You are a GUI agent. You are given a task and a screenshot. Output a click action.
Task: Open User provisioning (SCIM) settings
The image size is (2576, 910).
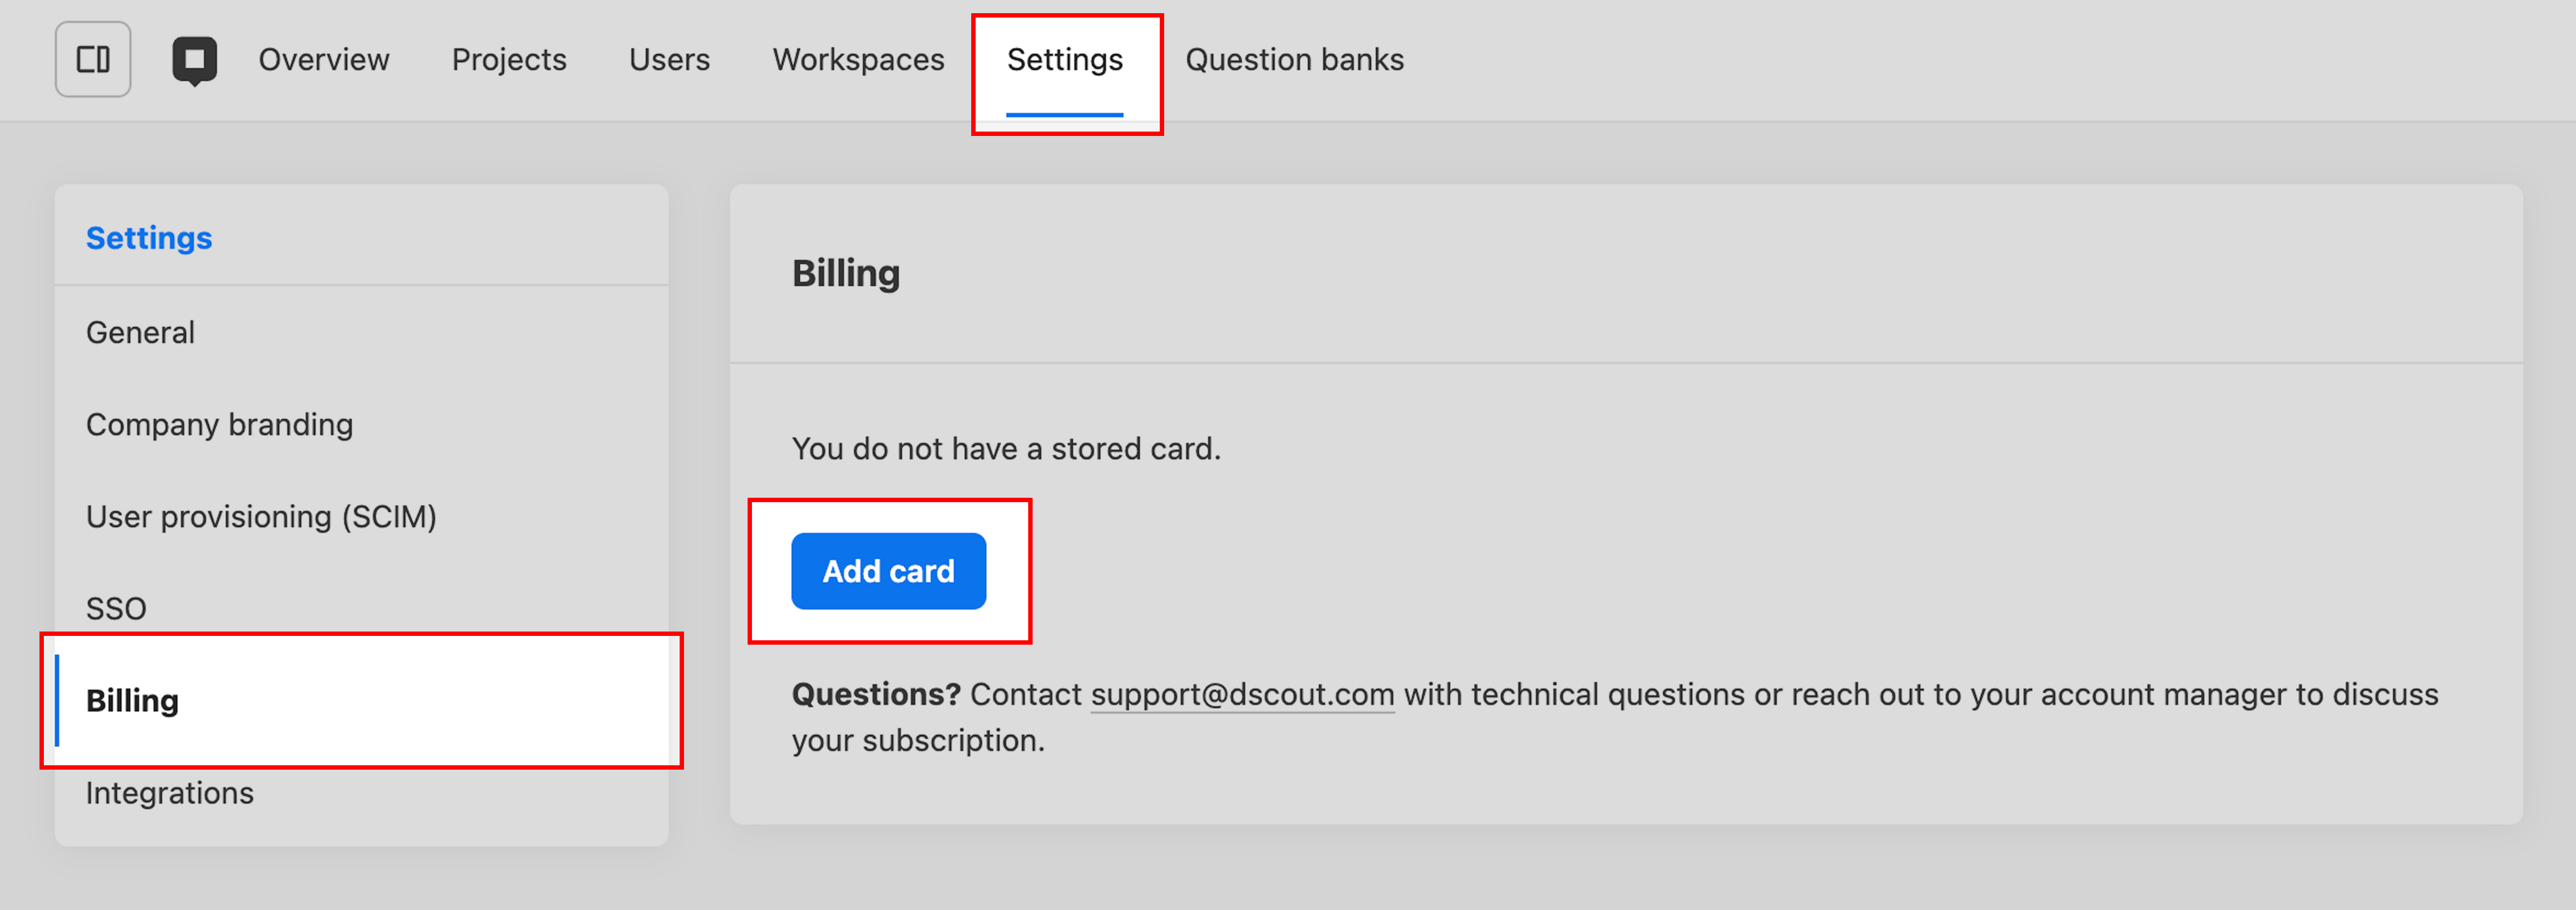click(261, 516)
